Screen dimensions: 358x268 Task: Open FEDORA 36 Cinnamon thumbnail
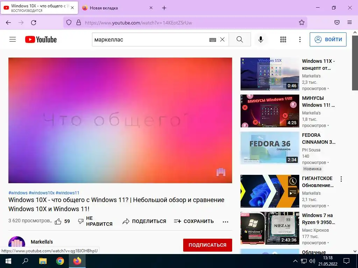click(270, 148)
